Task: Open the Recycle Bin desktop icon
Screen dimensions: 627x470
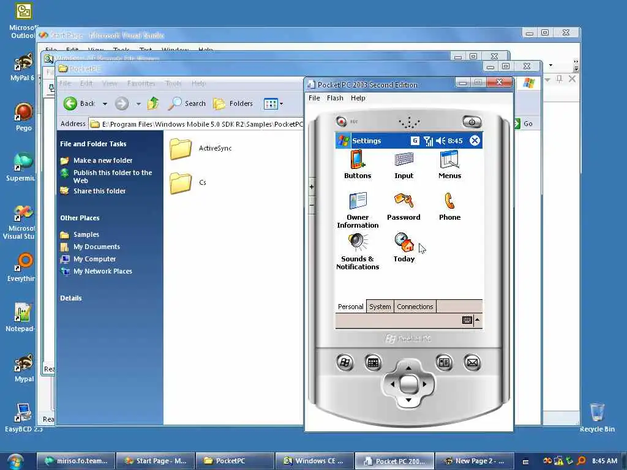Action: [597, 417]
